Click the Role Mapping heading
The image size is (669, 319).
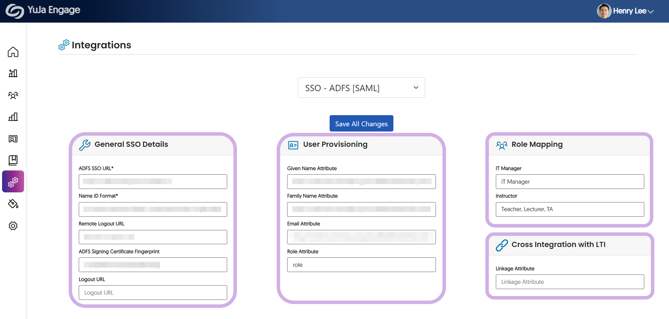point(537,144)
